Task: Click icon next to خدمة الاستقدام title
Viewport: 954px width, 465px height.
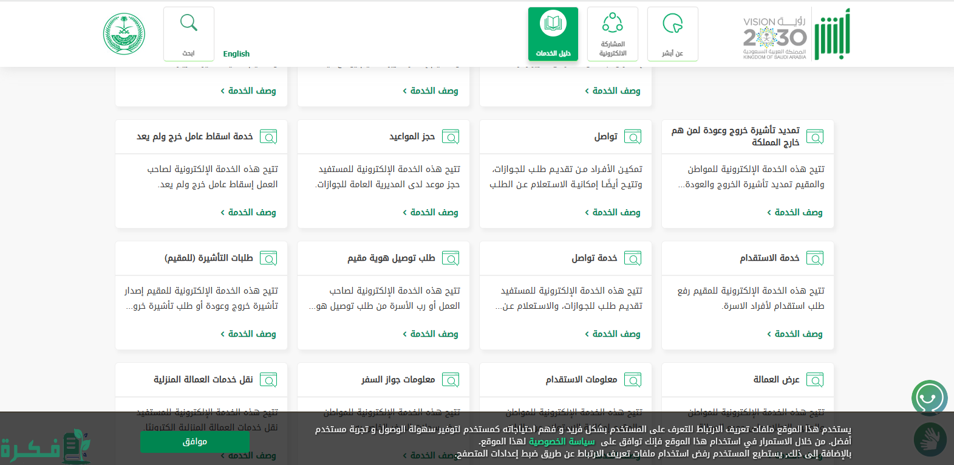Action: pyautogui.click(x=815, y=258)
